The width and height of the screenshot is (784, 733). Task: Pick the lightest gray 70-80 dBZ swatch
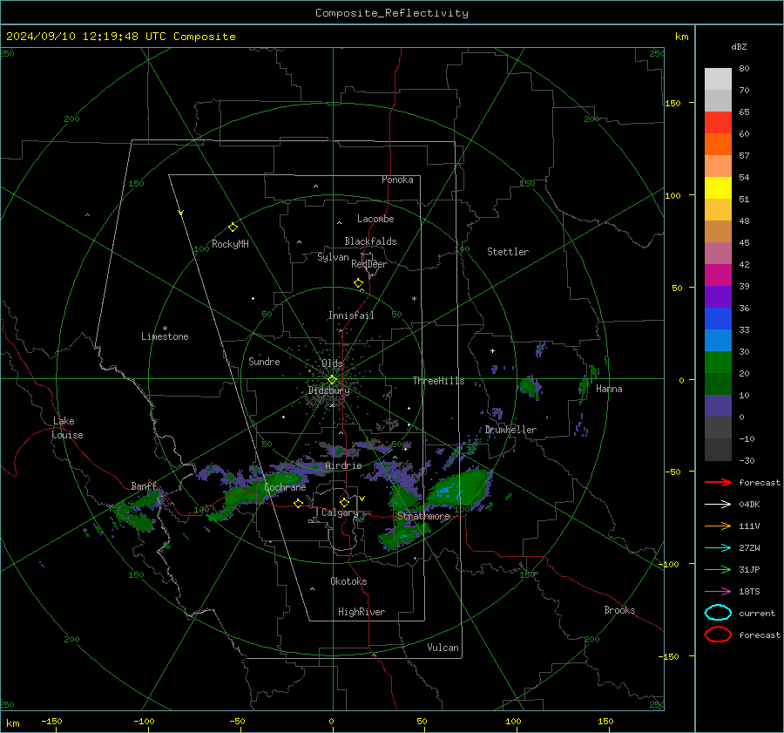718,78
